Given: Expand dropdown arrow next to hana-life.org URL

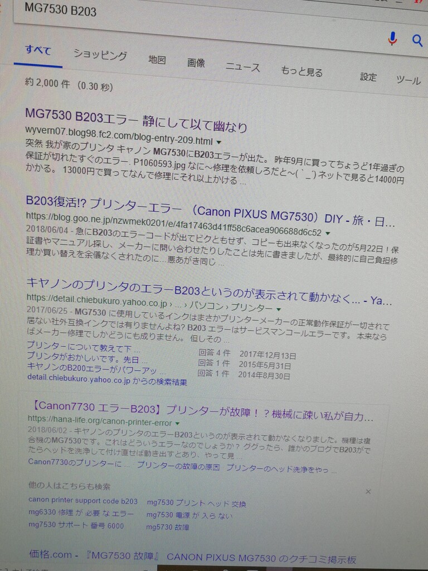Looking at the screenshot, I should click(177, 424).
